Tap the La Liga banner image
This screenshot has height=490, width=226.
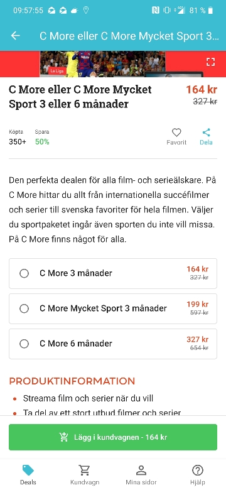point(103,63)
